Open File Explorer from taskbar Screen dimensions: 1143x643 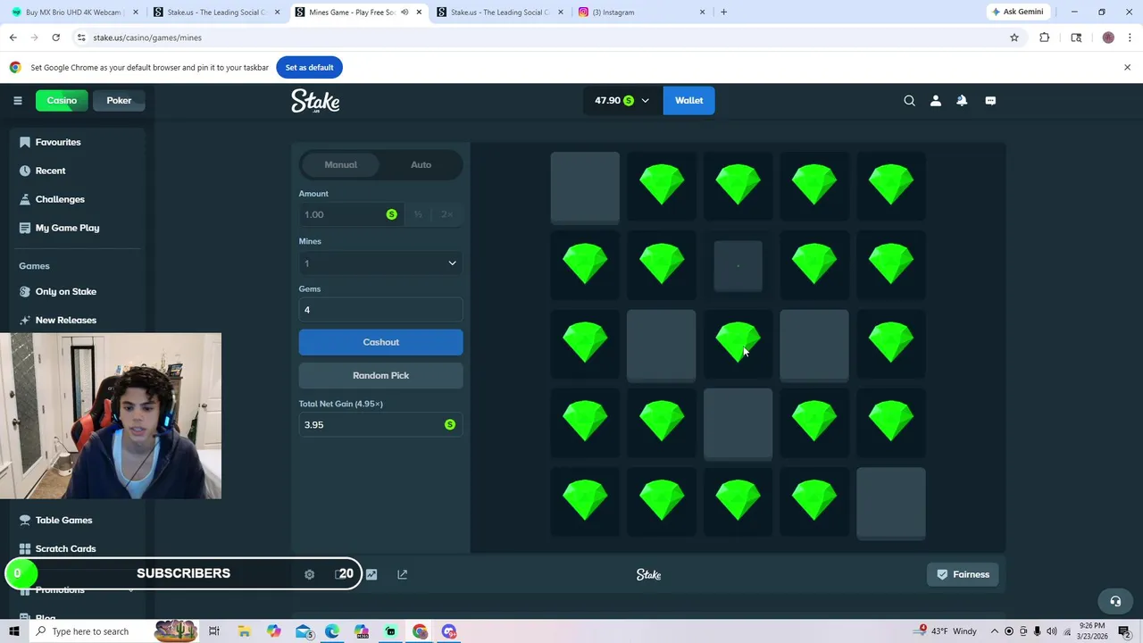(x=244, y=631)
